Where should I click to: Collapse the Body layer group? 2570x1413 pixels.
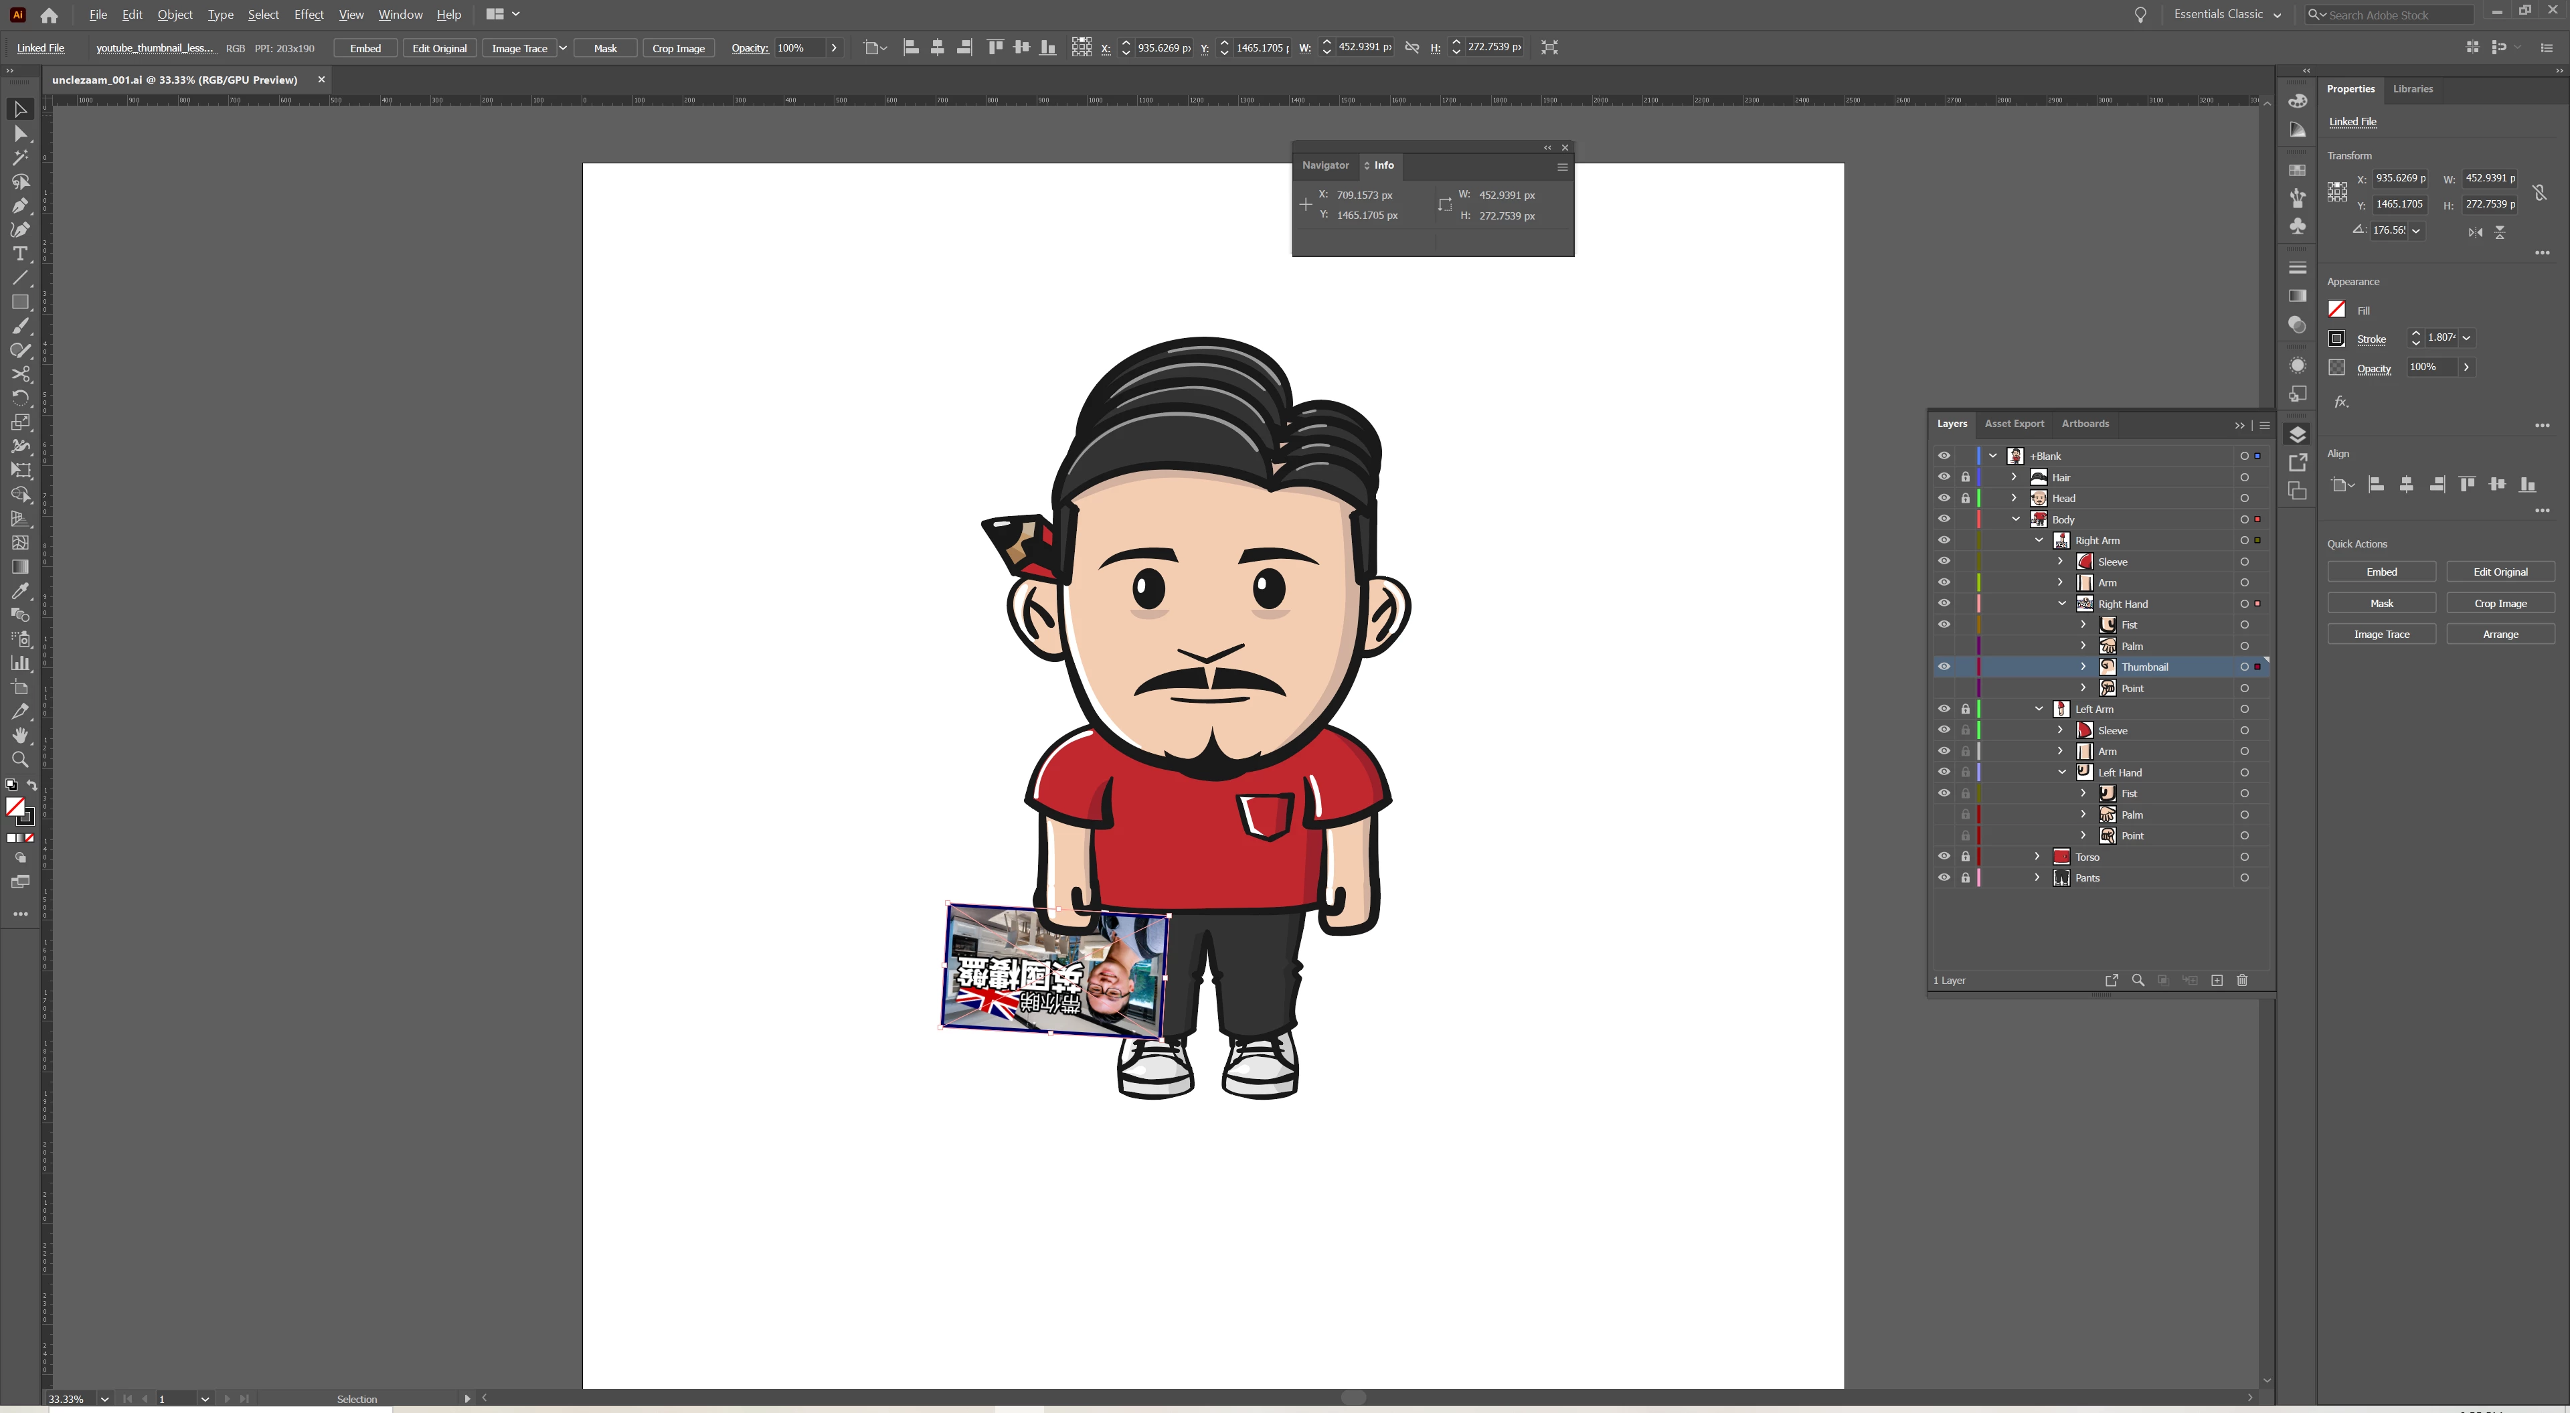[2015, 519]
